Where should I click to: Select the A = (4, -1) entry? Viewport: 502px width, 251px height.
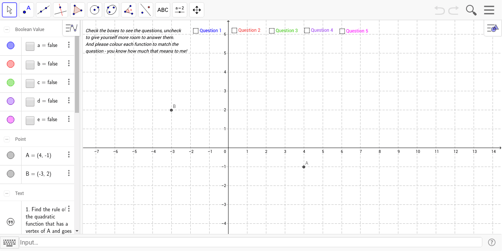pos(39,155)
